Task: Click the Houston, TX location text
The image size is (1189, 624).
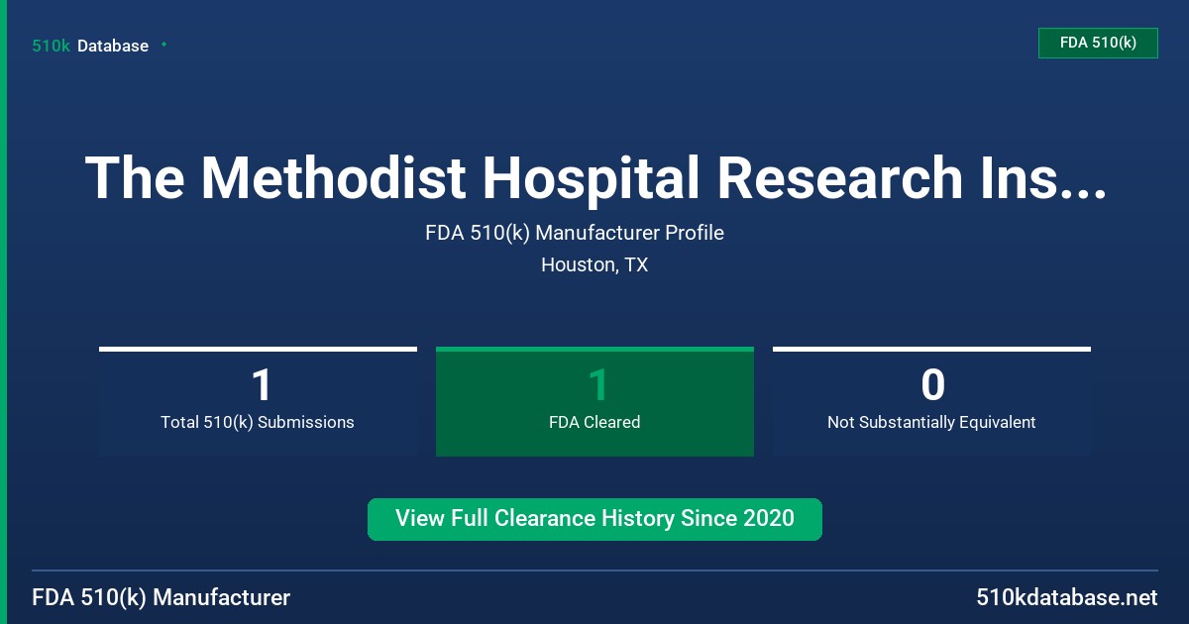Action: pos(594,264)
